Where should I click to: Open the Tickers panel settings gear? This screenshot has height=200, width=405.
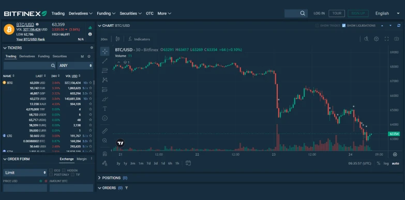[92, 47]
